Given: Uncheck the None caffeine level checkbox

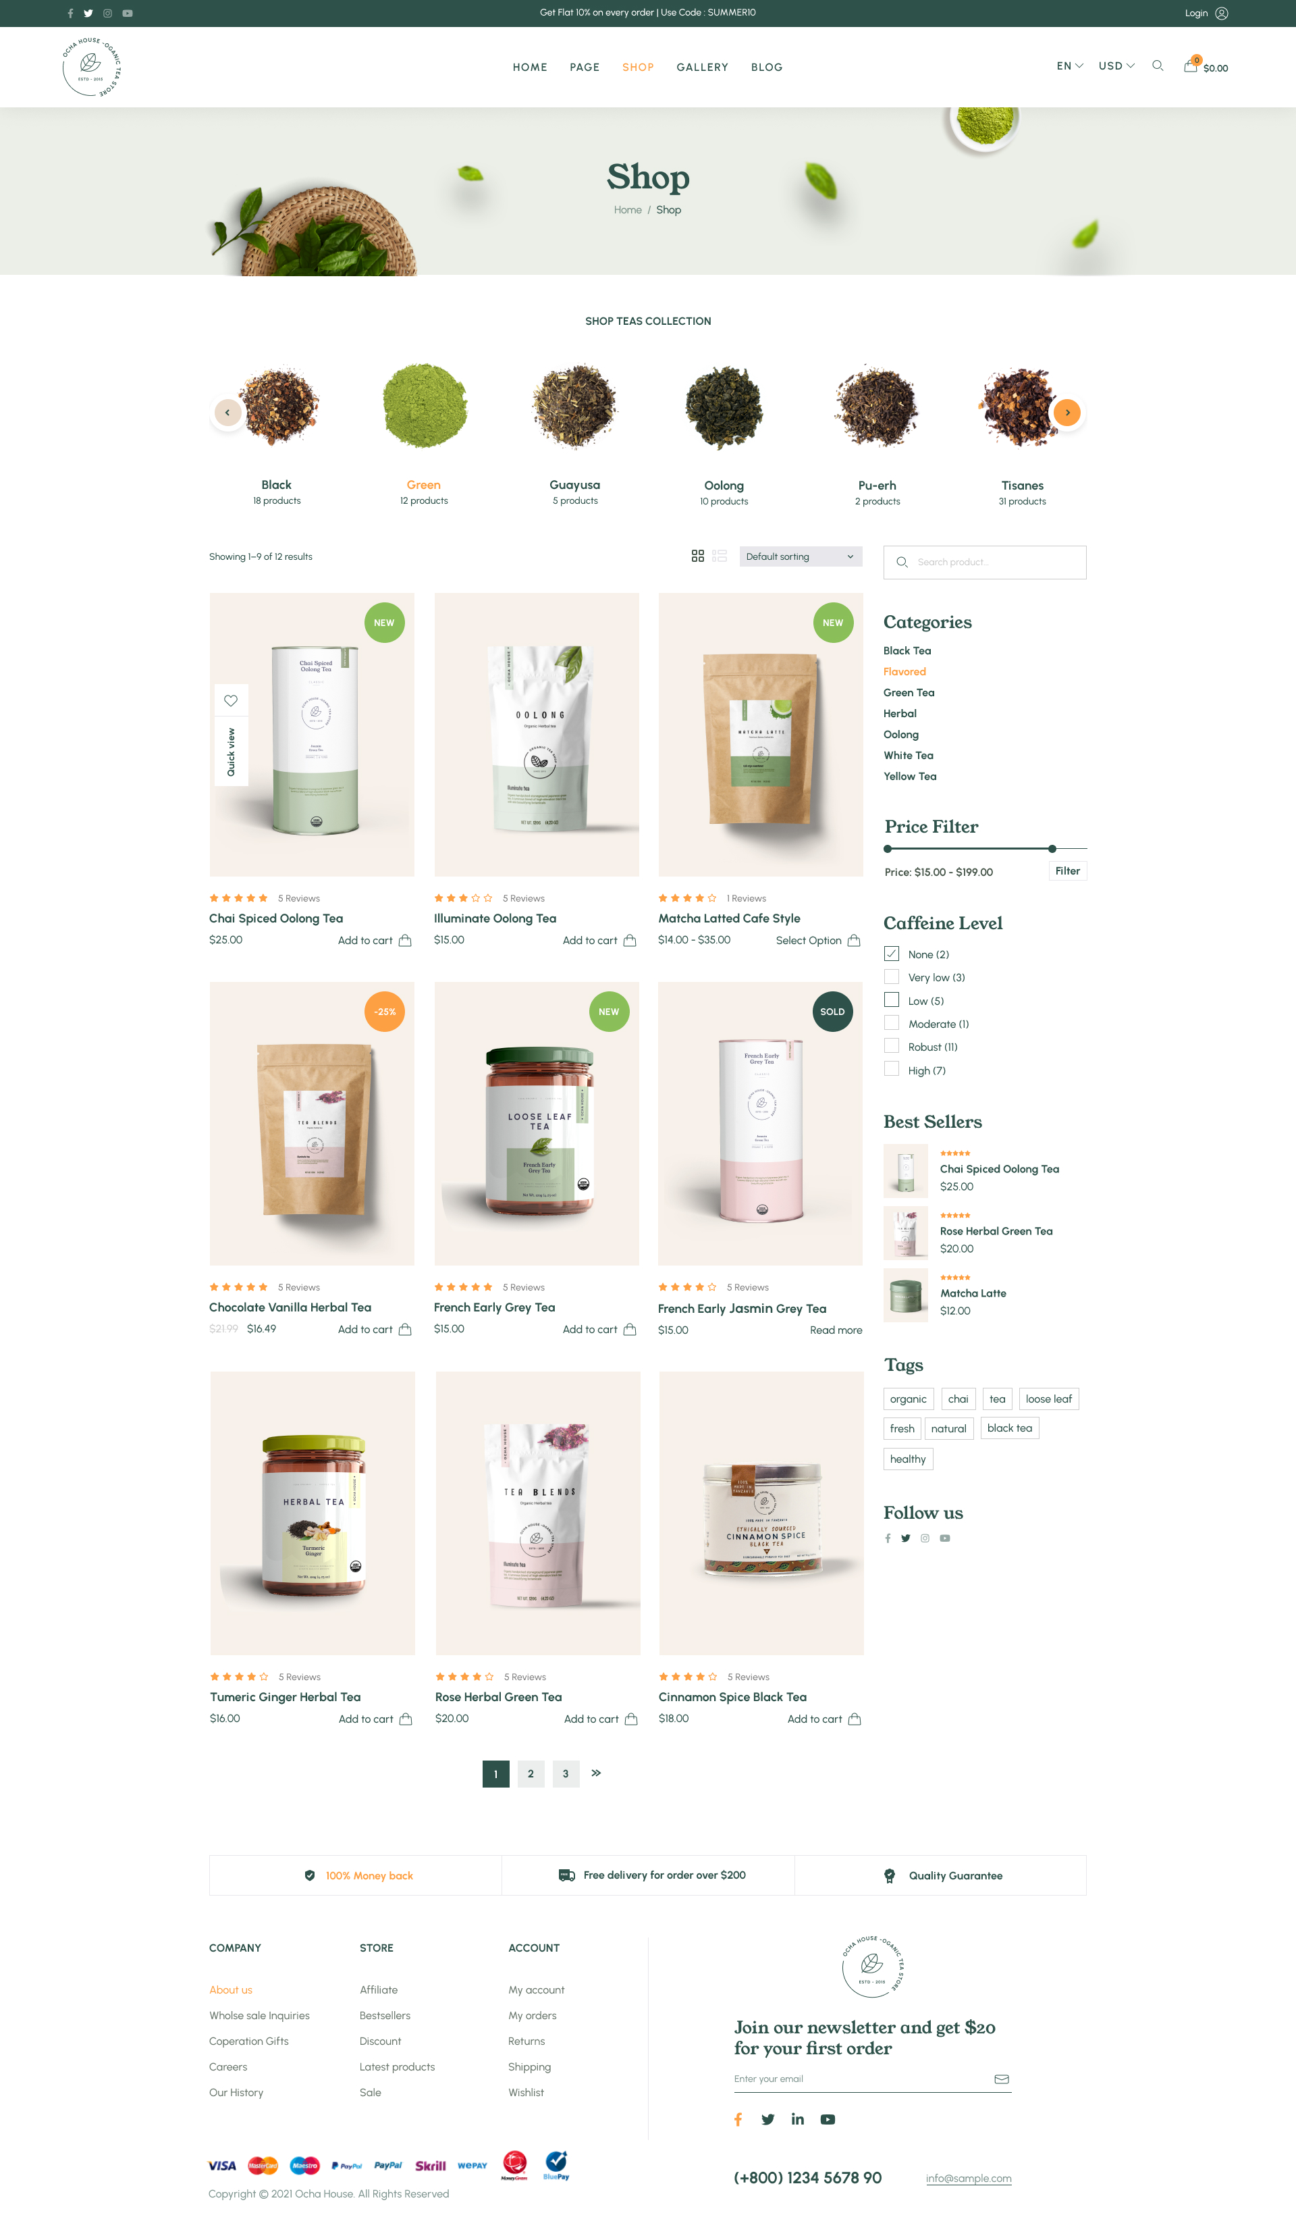Looking at the screenshot, I should (x=891, y=954).
